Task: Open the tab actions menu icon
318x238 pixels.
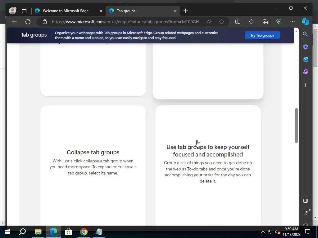Action: [24, 11]
